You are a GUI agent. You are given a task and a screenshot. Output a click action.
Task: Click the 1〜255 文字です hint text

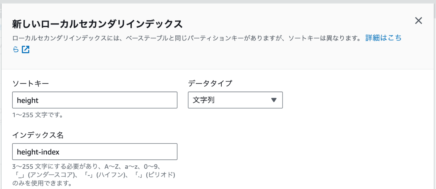pos(38,115)
